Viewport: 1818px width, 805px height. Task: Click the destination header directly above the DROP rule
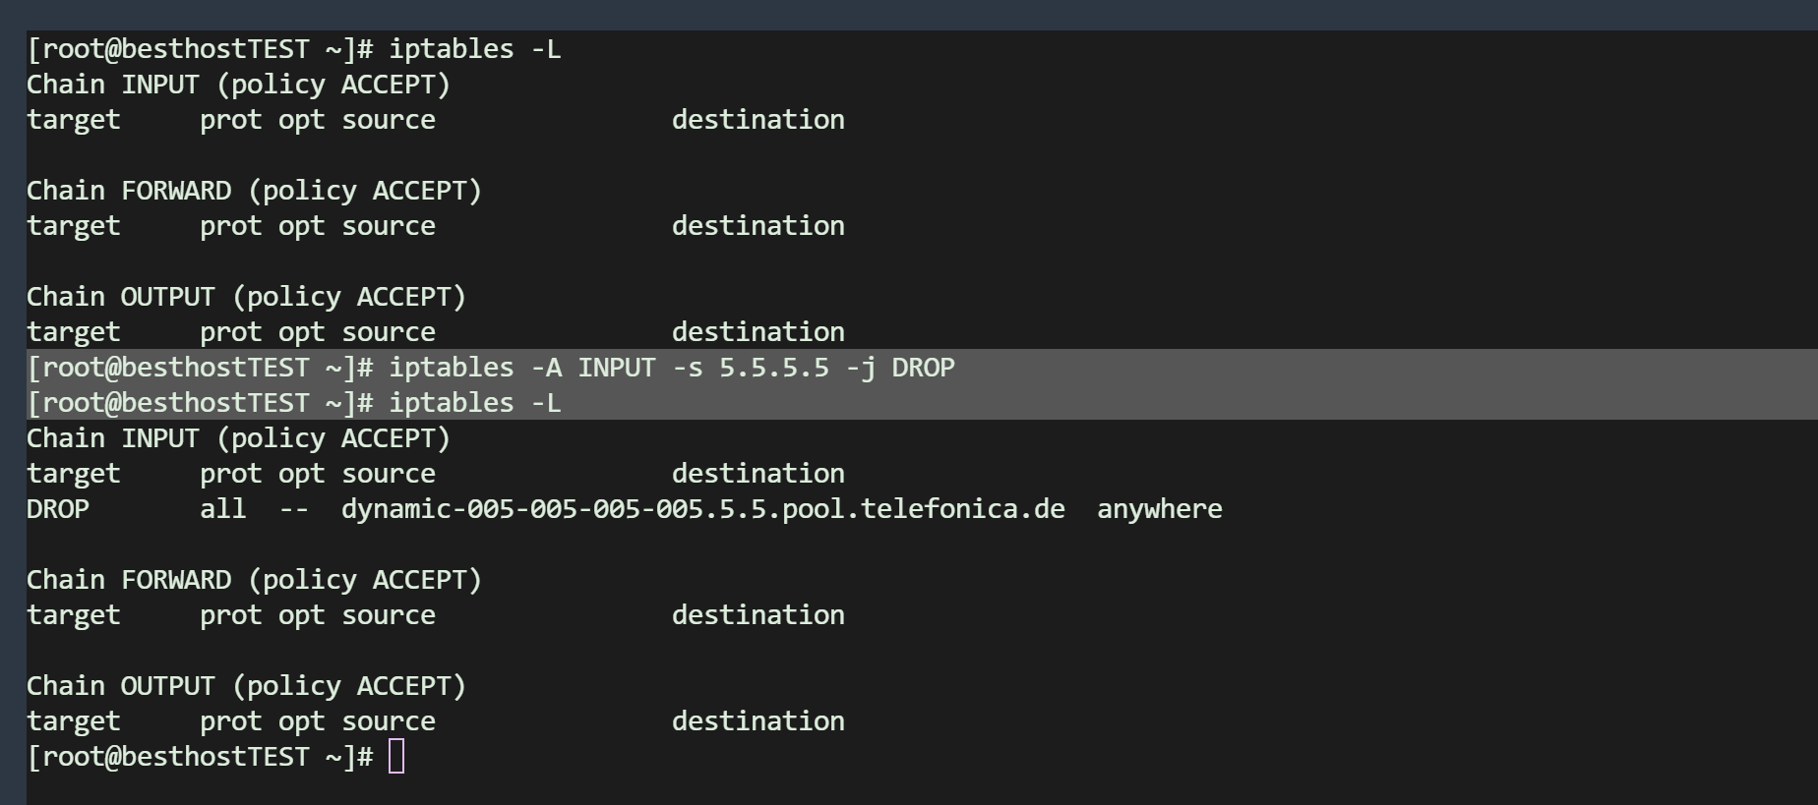(x=757, y=474)
